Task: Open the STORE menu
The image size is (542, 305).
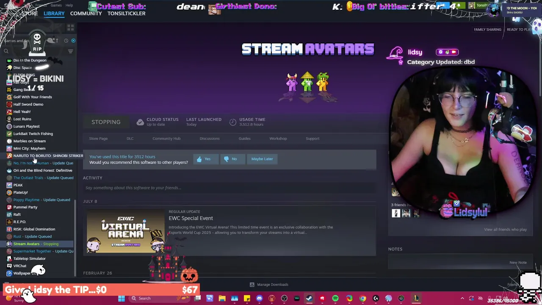Action: click(x=30, y=14)
